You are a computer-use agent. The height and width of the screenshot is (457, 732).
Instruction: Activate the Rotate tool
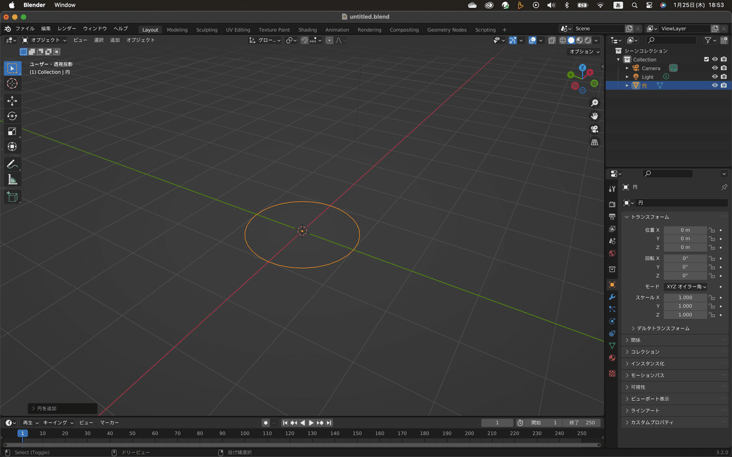point(12,116)
